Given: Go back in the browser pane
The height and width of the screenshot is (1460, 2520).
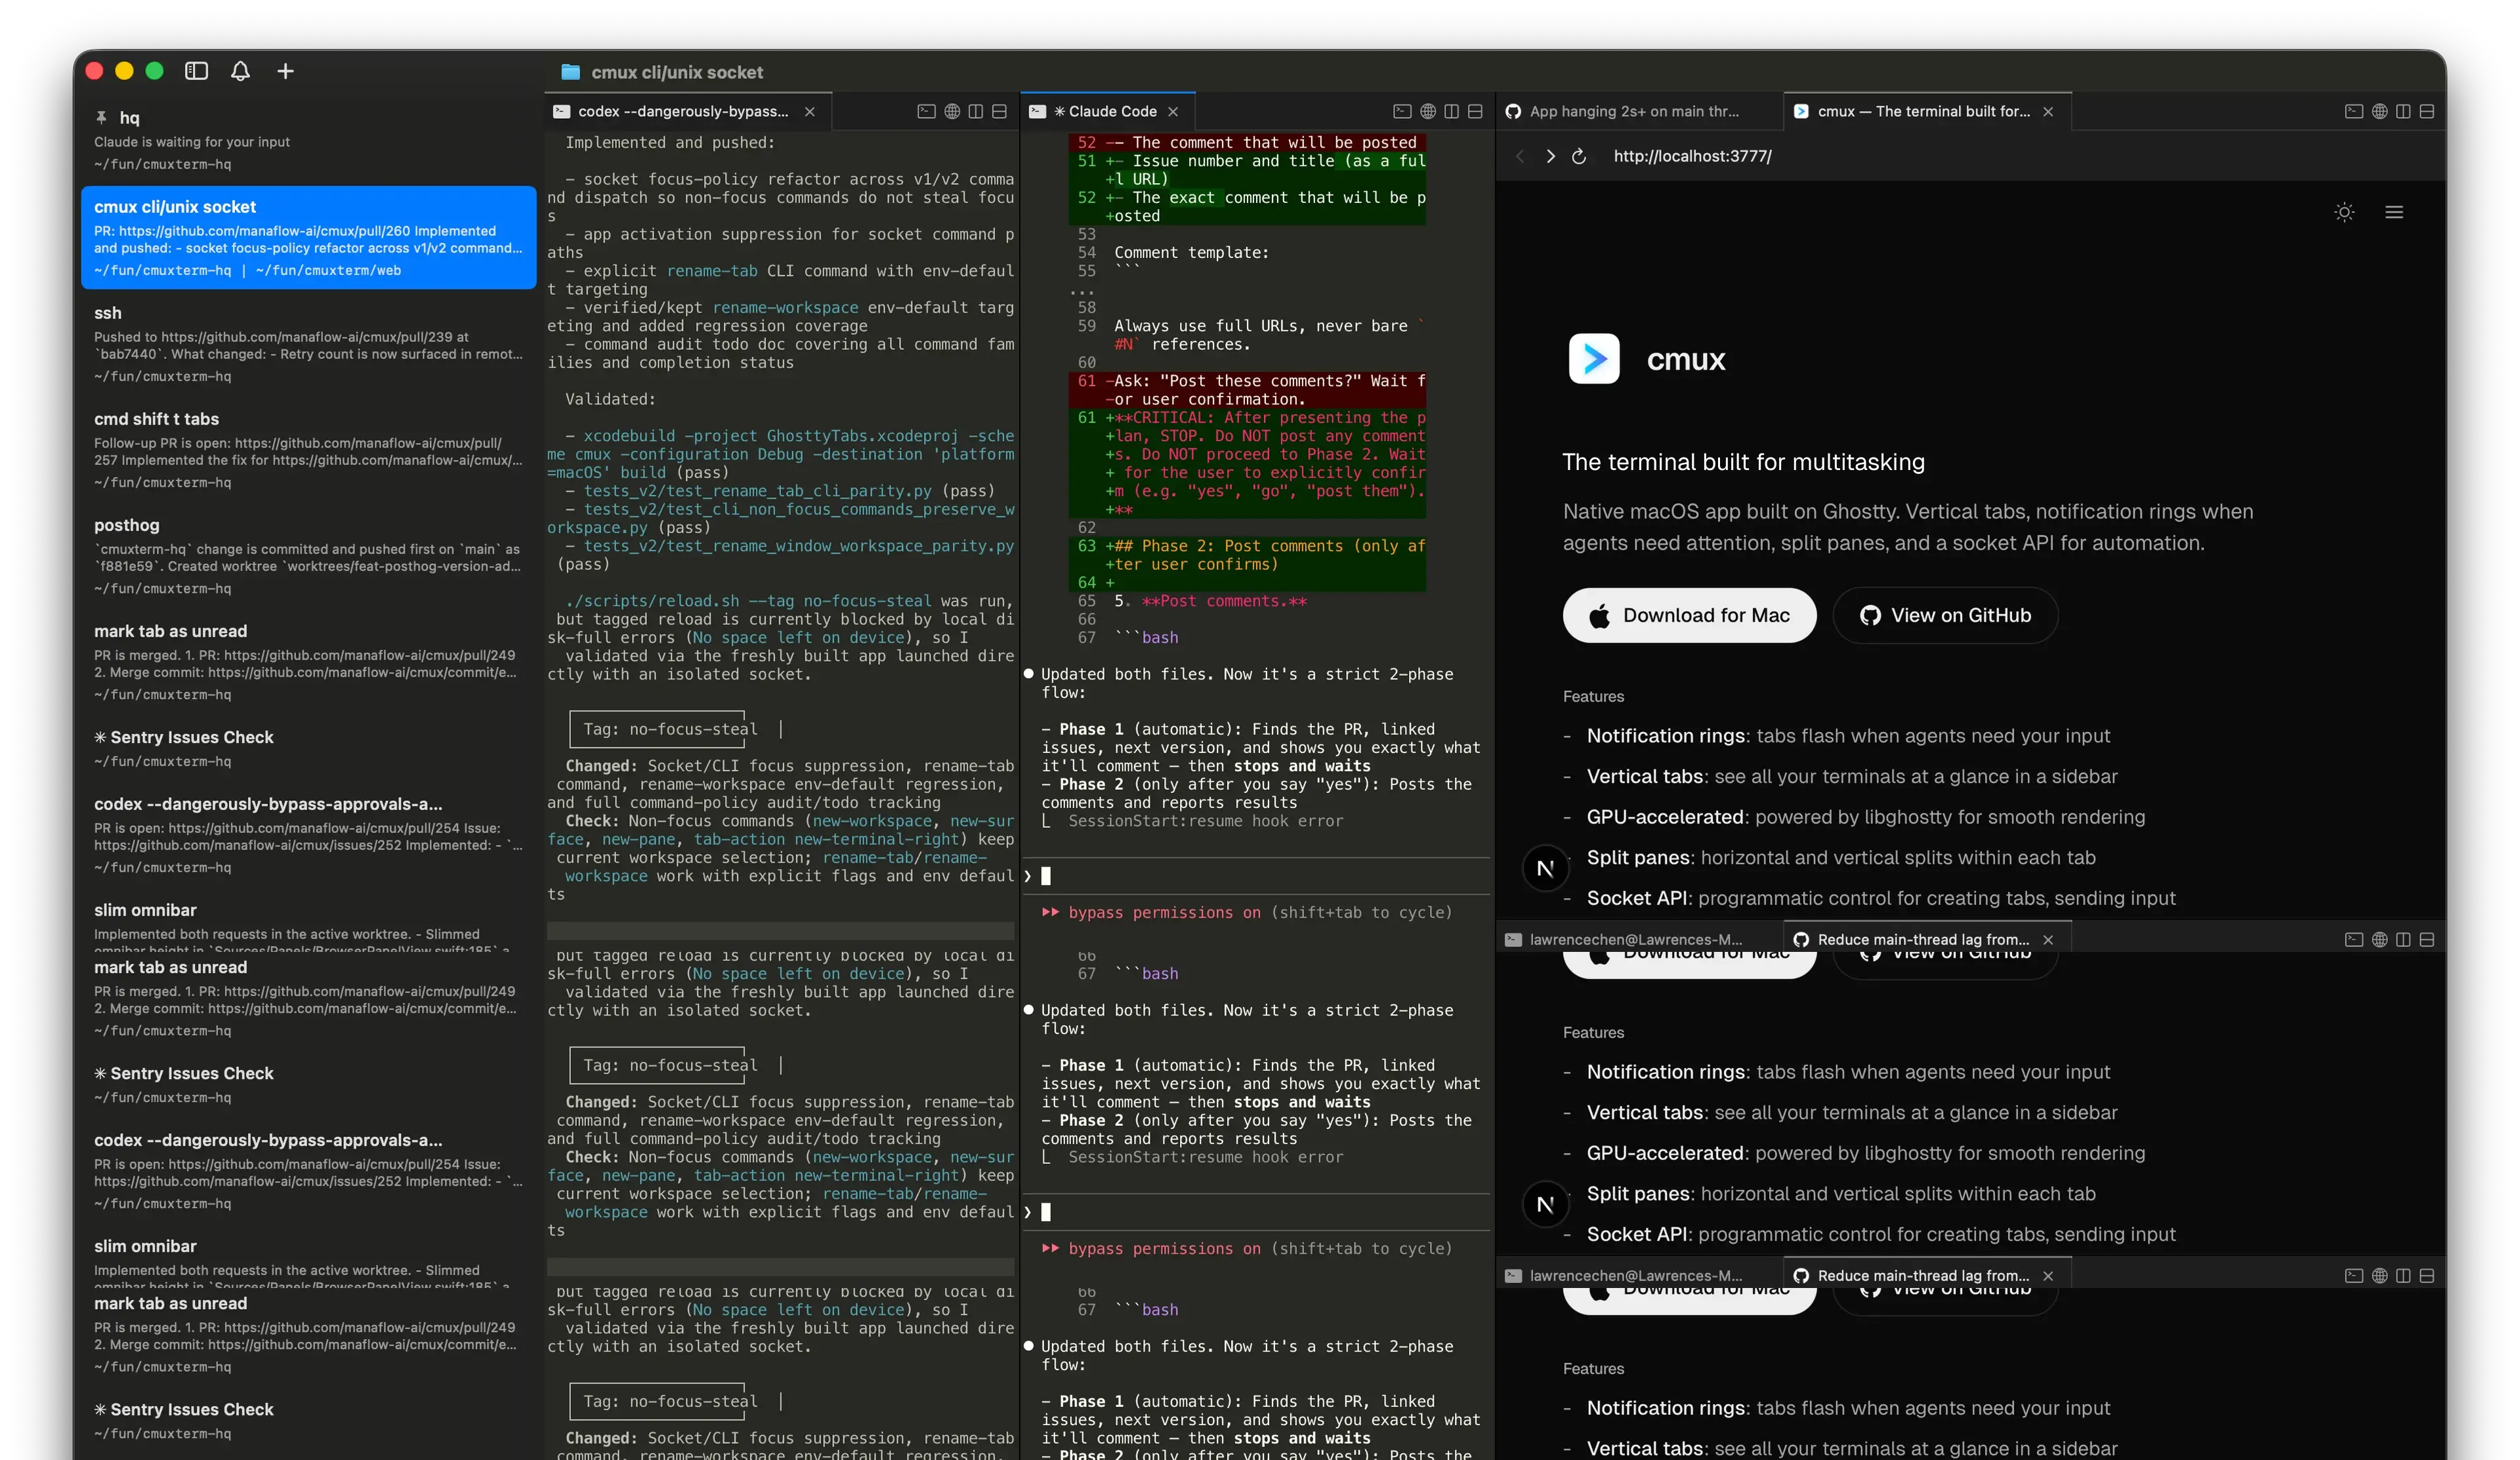Looking at the screenshot, I should coord(1520,156).
